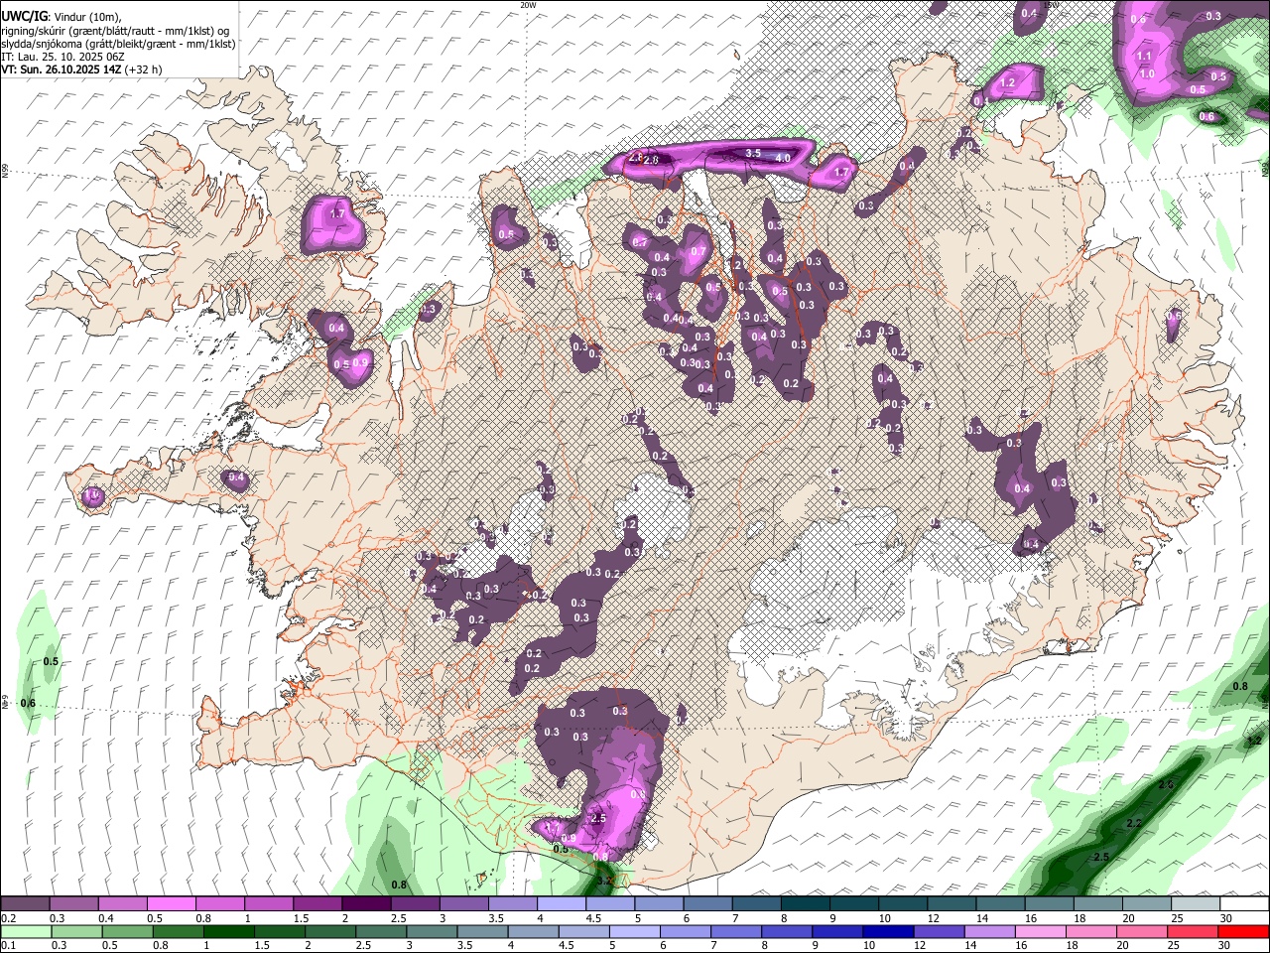This screenshot has height=953, width=1270.
Task: Pick the darkest green 1 rain legend swatch
Action: [228, 931]
